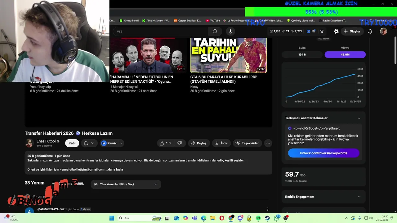Open Steam from the taskbar
The width and height of the screenshot is (397, 223).
[267, 218]
